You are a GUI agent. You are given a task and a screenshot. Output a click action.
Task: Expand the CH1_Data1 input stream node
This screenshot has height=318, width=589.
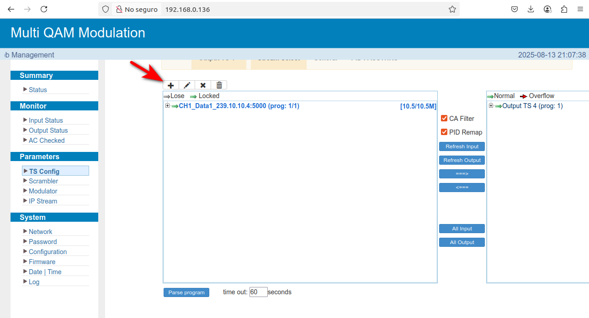click(x=167, y=106)
